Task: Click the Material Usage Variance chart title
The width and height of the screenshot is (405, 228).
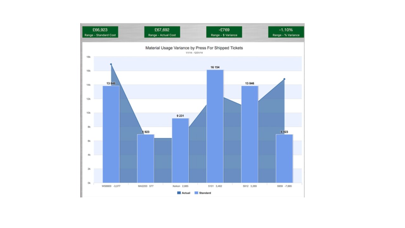Action: coord(194,48)
